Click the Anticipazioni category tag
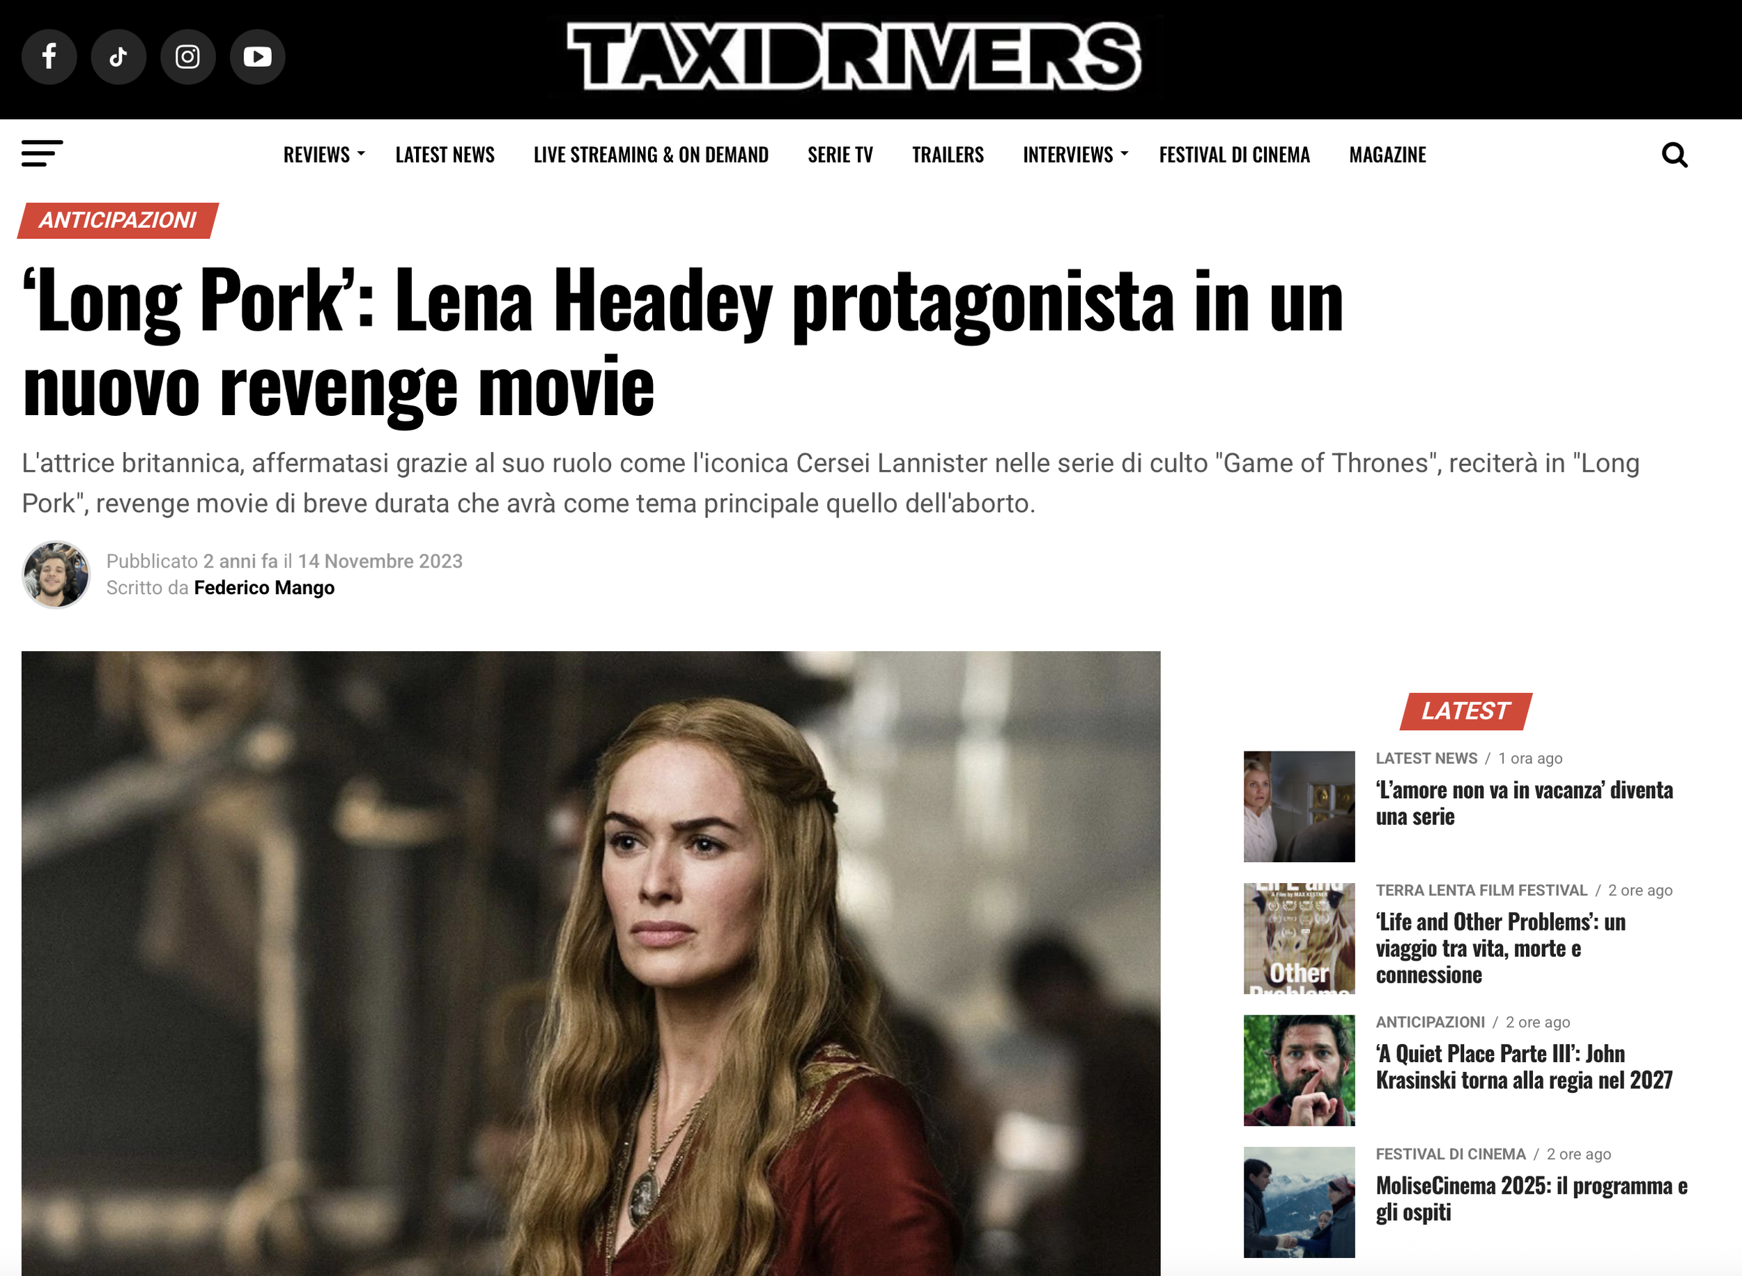Viewport: 1742px width, 1276px height. (x=118, y=221)
